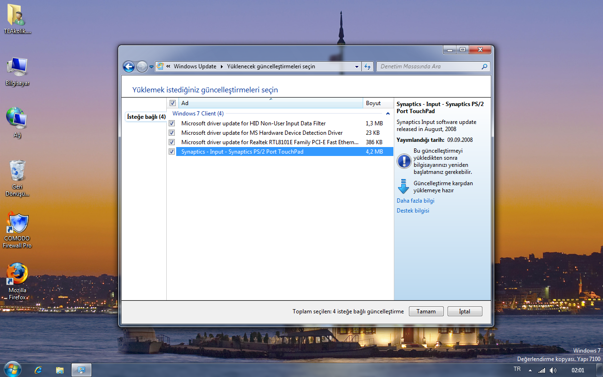This screenshot has height=377, width=603.
Task: Expand the breadcrumb overflow chevrons
Action: coord(168,66)
